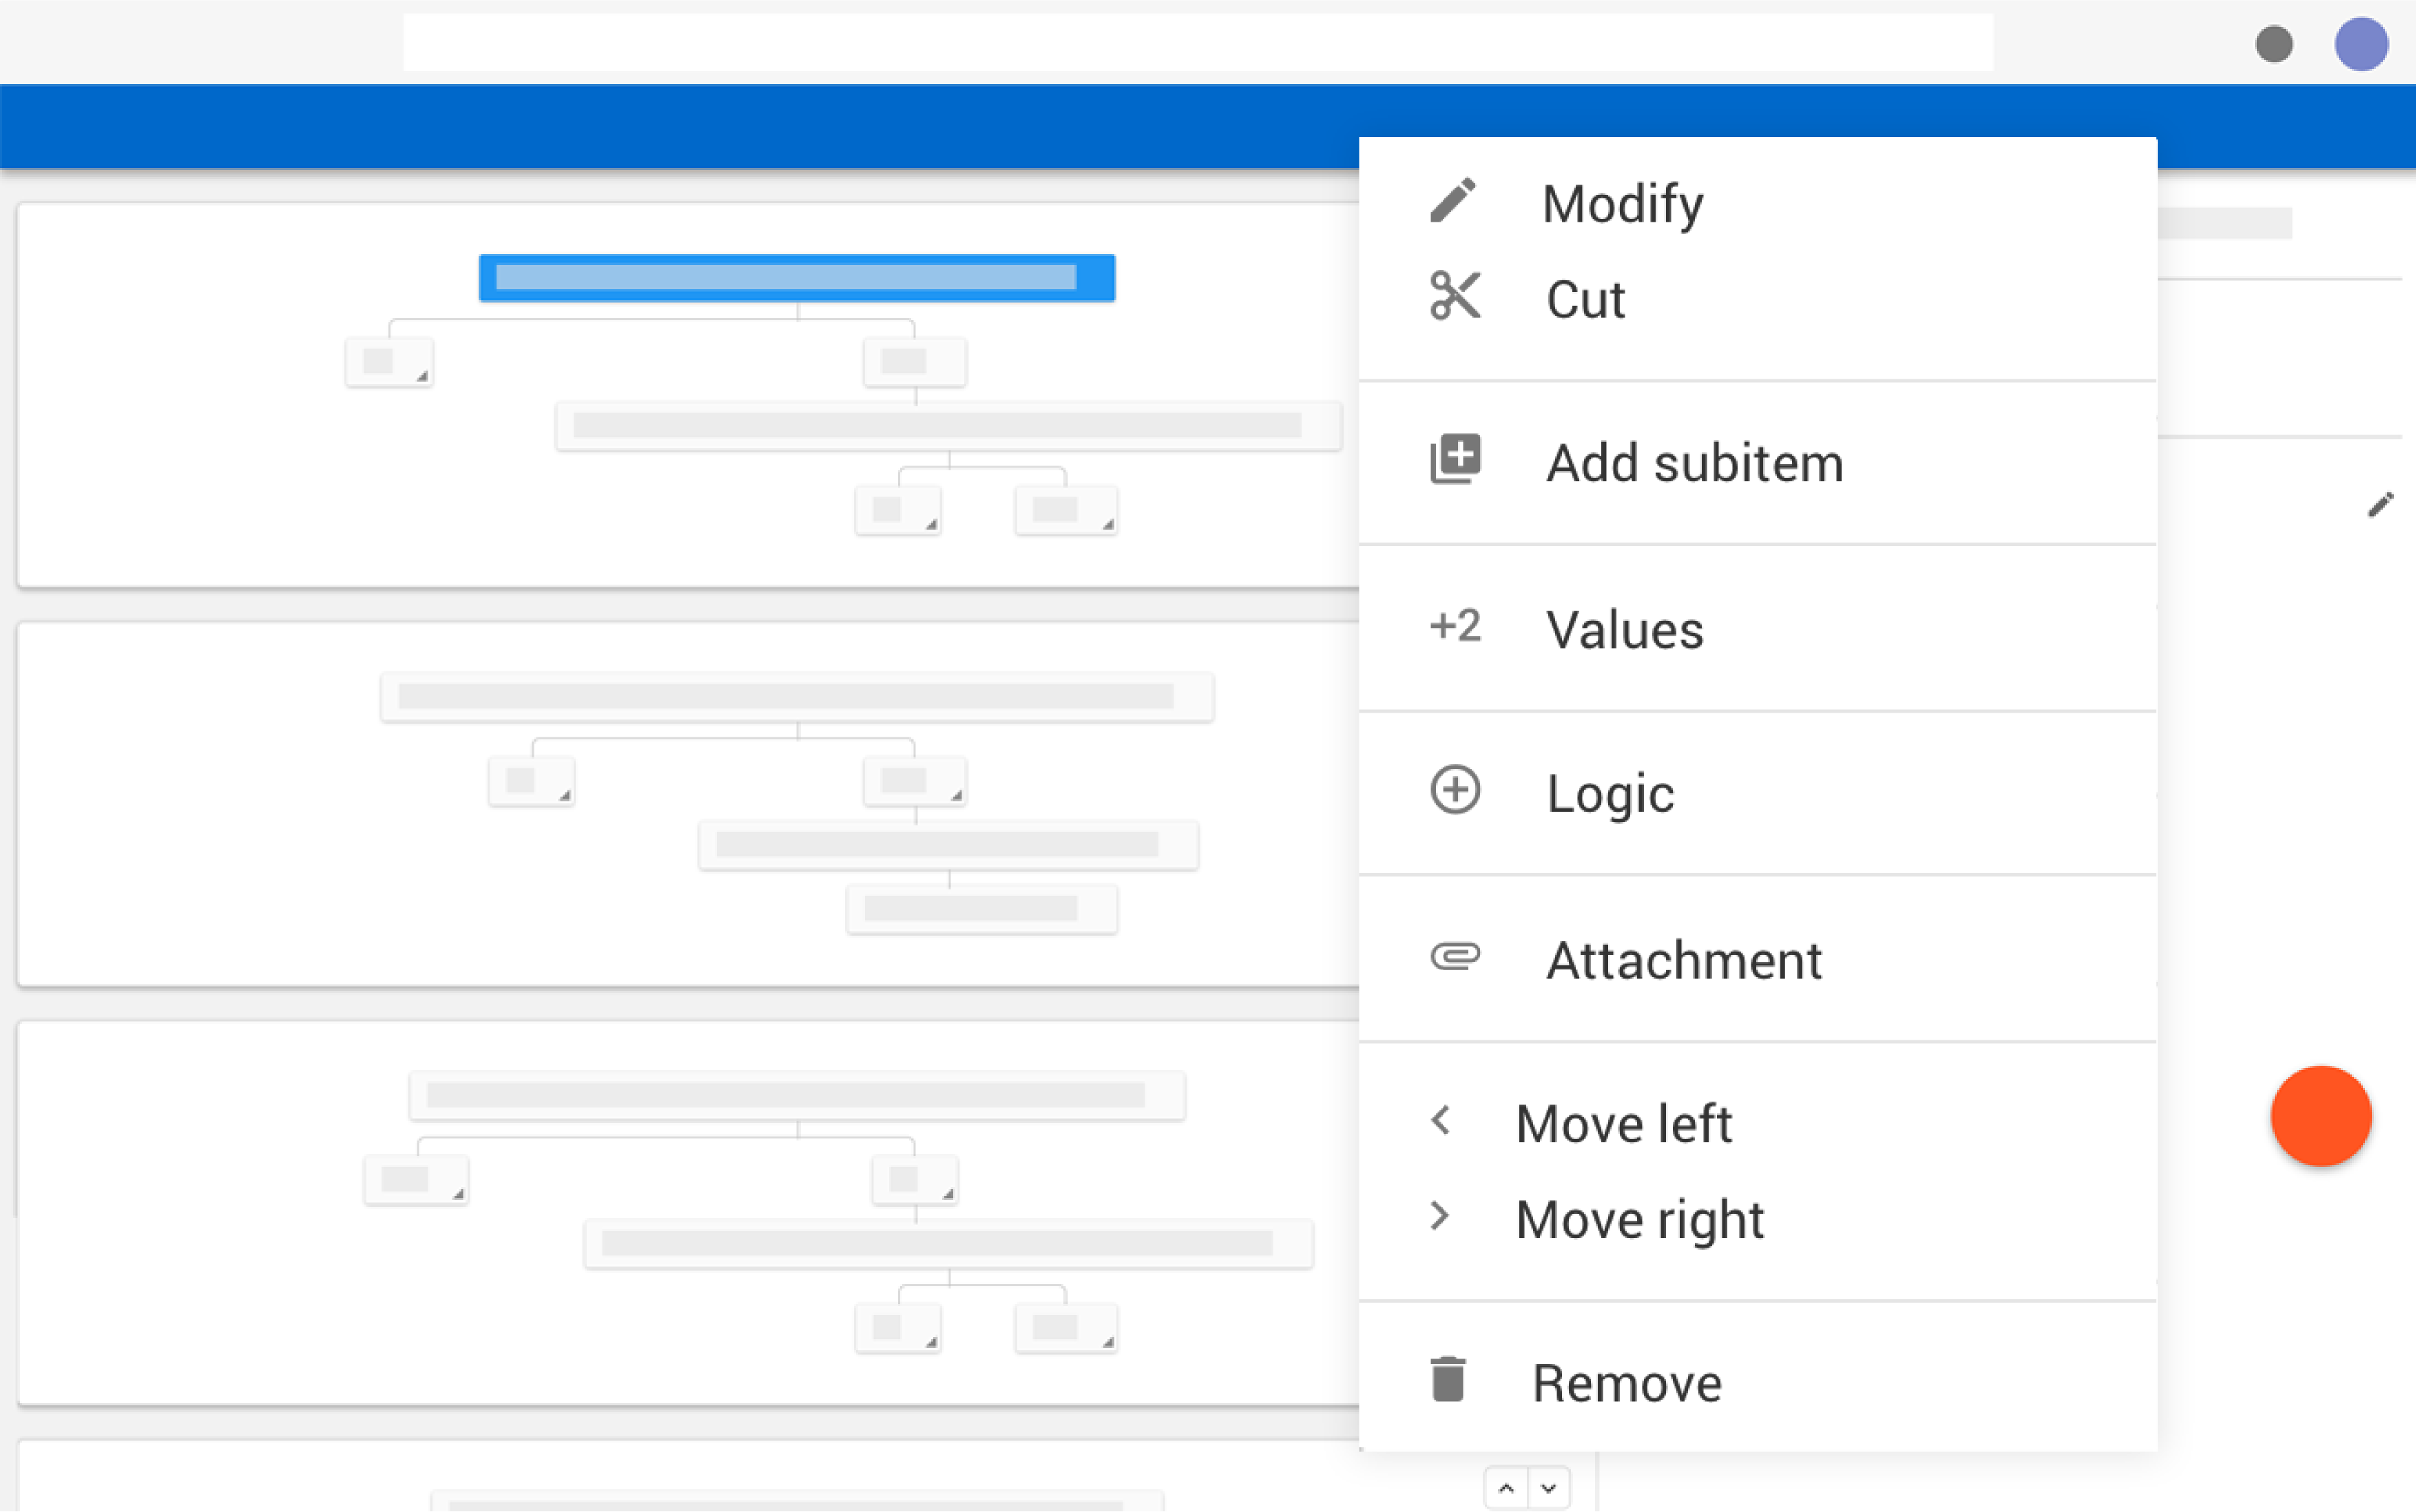Viewport: 2416px width, 1512px height.
Task: Click the scissors Cut icon
Action: pos(1455,296)
